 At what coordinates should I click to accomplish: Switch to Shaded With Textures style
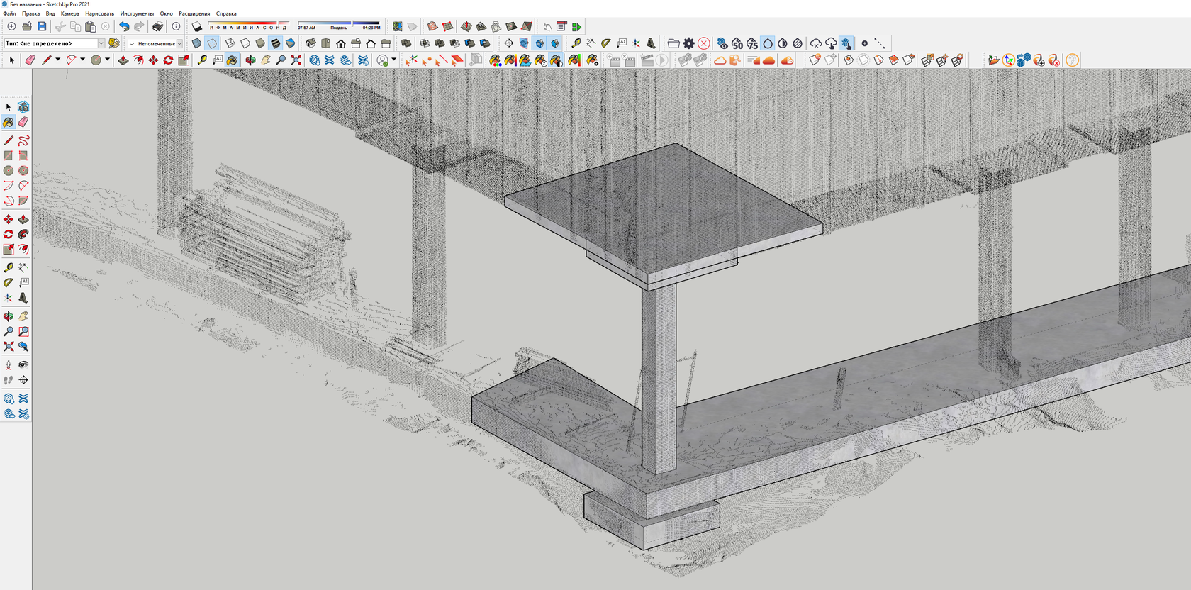pyautogui.click(x=275, y=43)
